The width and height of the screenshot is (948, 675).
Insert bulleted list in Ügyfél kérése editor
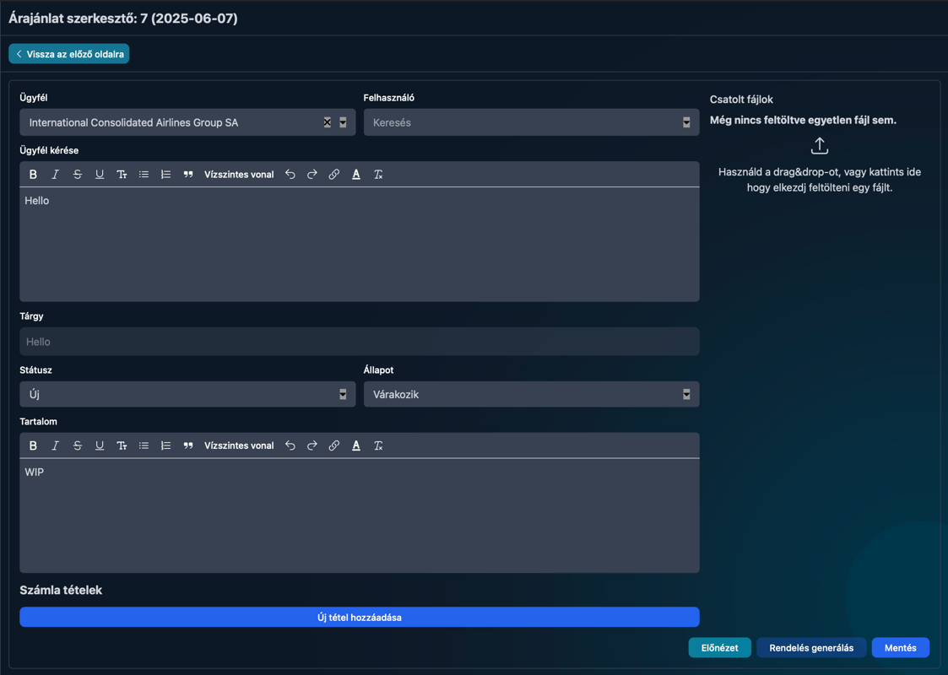[144, 175]
